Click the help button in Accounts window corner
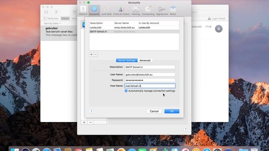269x151 pixels. point(185,130)
